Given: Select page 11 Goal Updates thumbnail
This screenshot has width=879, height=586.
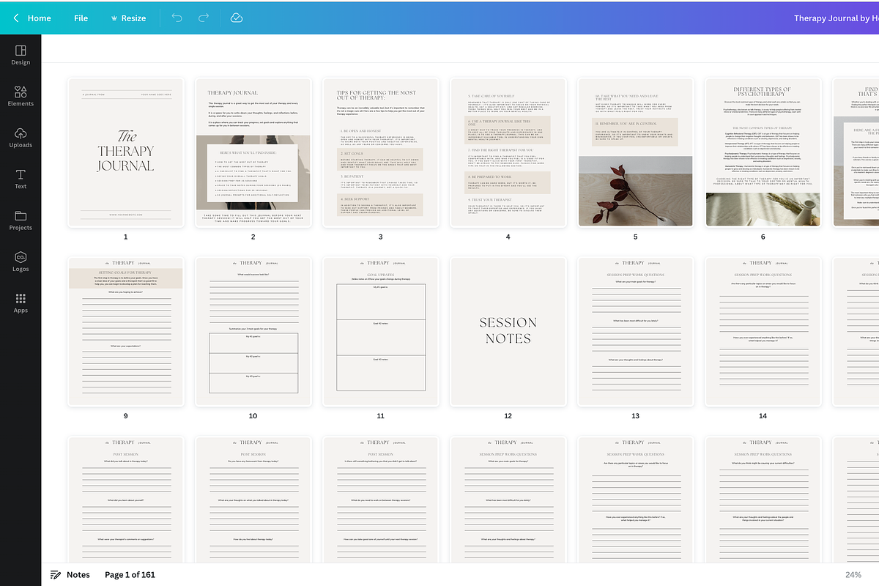Looking at the screenshot, I should pos(380,332).
